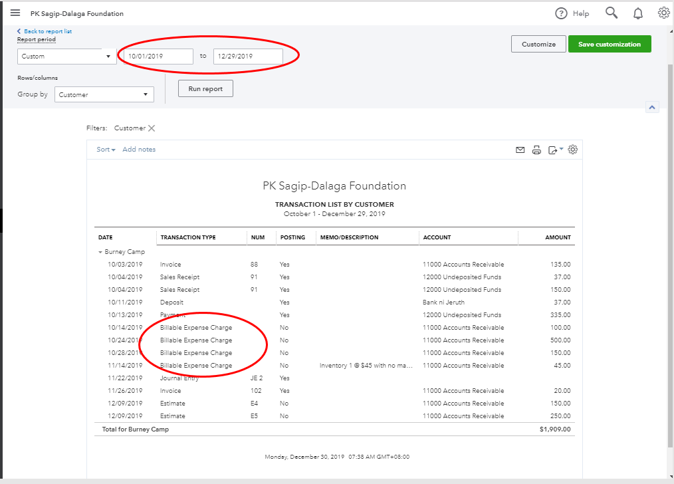The width and height of the screenshot is (674, 484).
Task: Click the start date field 10/01/2019
Action: pyautogui.click(x=159, y=57)
